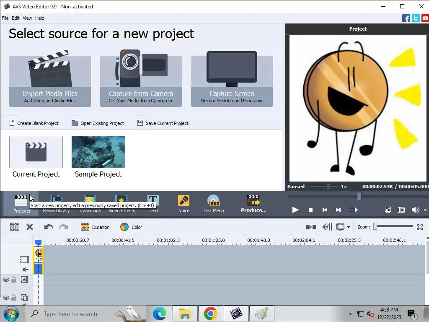Screen dimensions: 429x322
Task: Open the Video Effects section
Action: [122, 204]
